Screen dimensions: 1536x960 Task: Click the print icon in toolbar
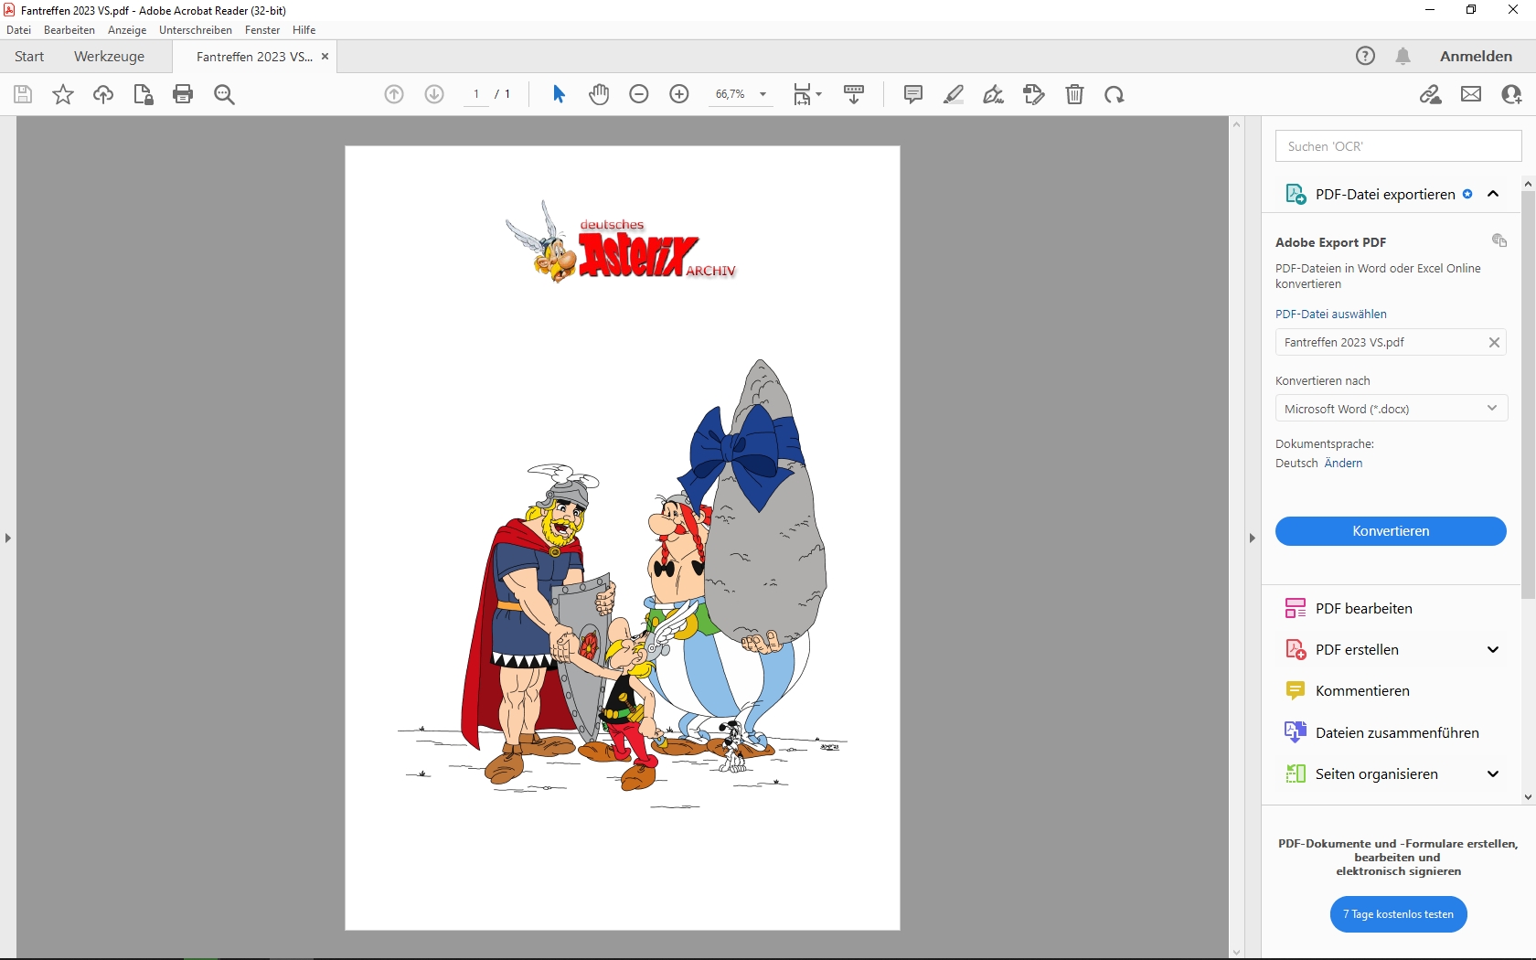coord(183,94)
